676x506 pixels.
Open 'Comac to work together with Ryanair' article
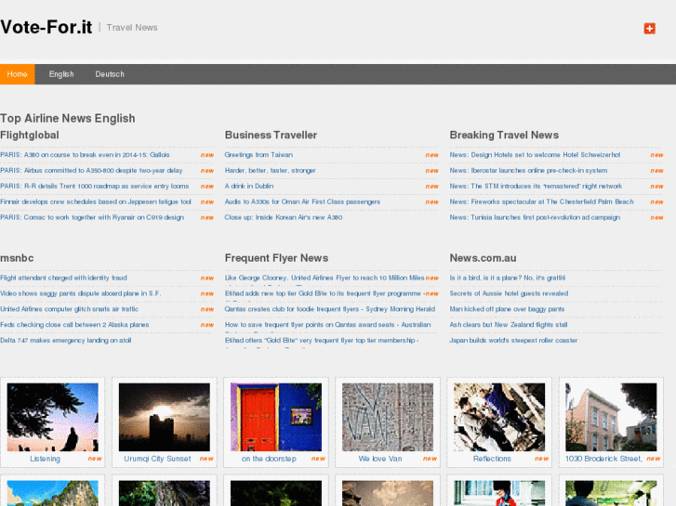click(92, 217)
